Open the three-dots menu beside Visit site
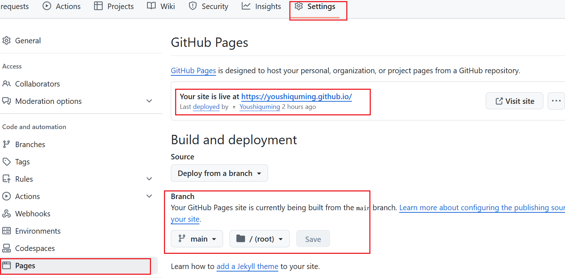565x278 pixels. coord(556,101)
